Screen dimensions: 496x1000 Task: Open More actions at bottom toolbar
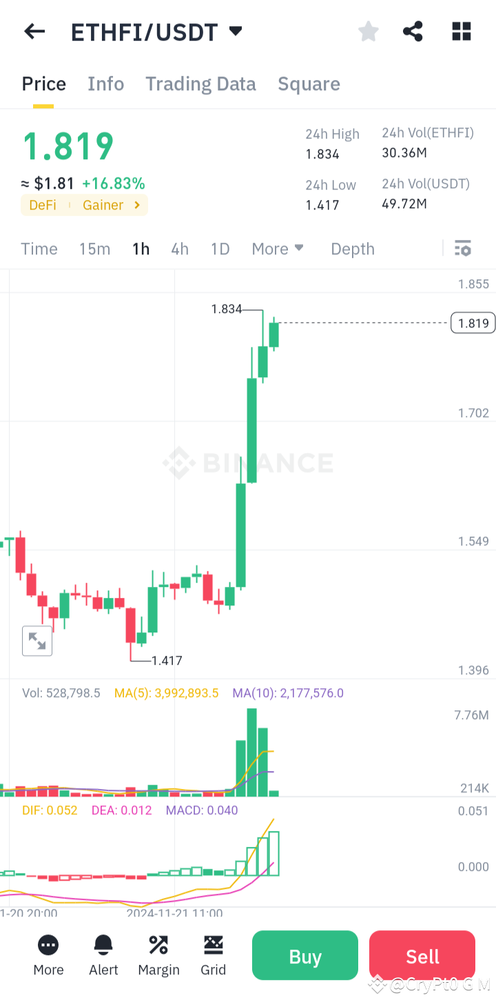tap(48, 955)
